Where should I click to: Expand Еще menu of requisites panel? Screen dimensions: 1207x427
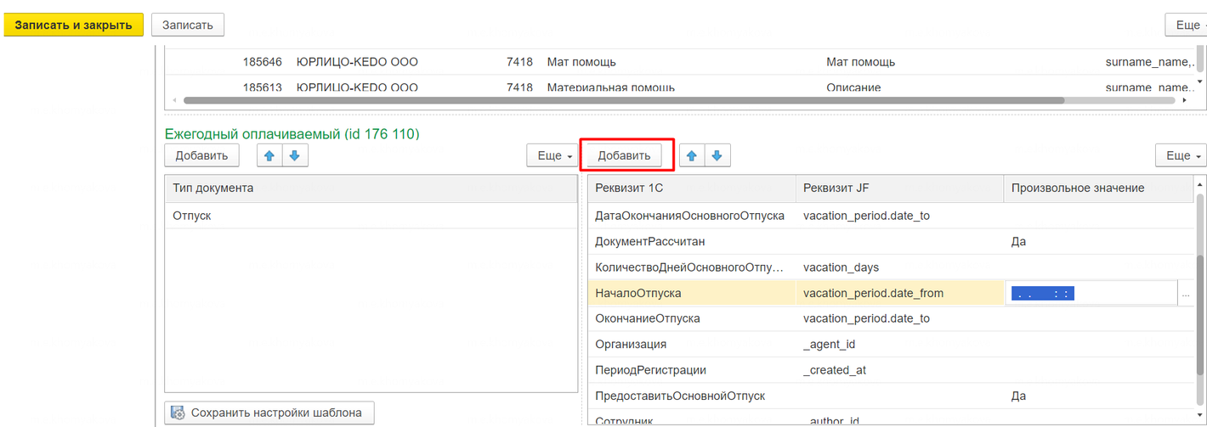pos(1180,155)
